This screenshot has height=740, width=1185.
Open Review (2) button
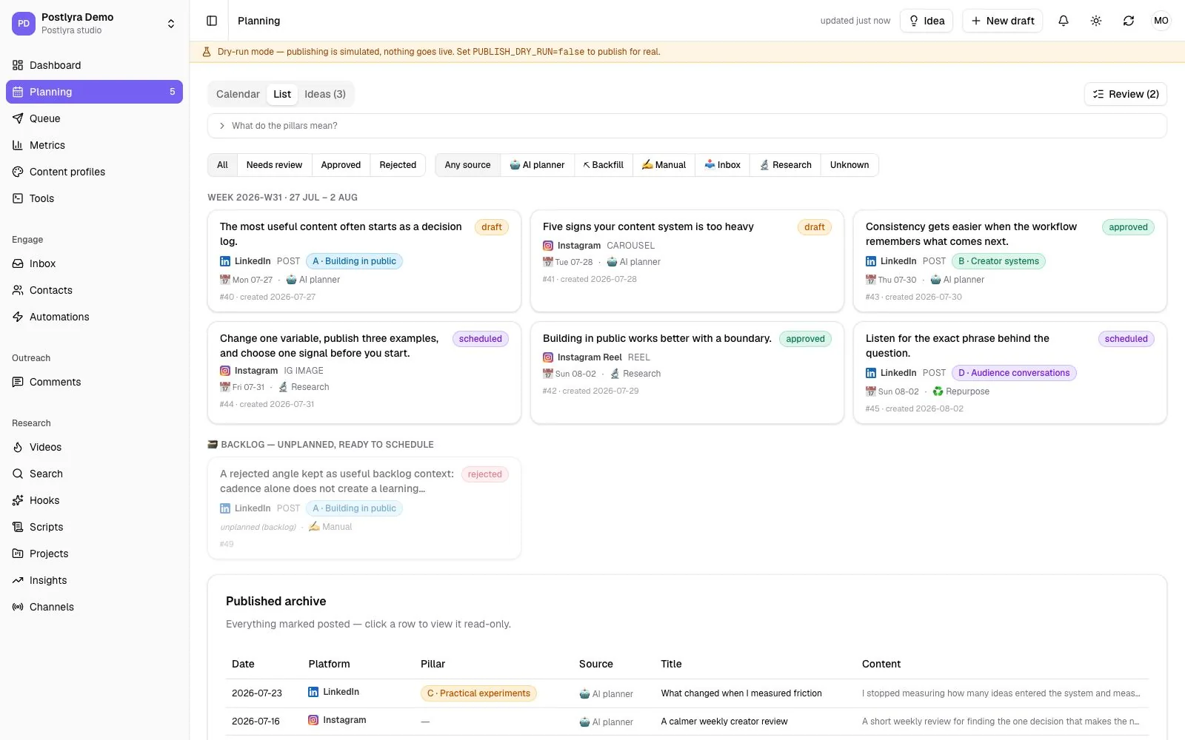[x=1126, y=94]
